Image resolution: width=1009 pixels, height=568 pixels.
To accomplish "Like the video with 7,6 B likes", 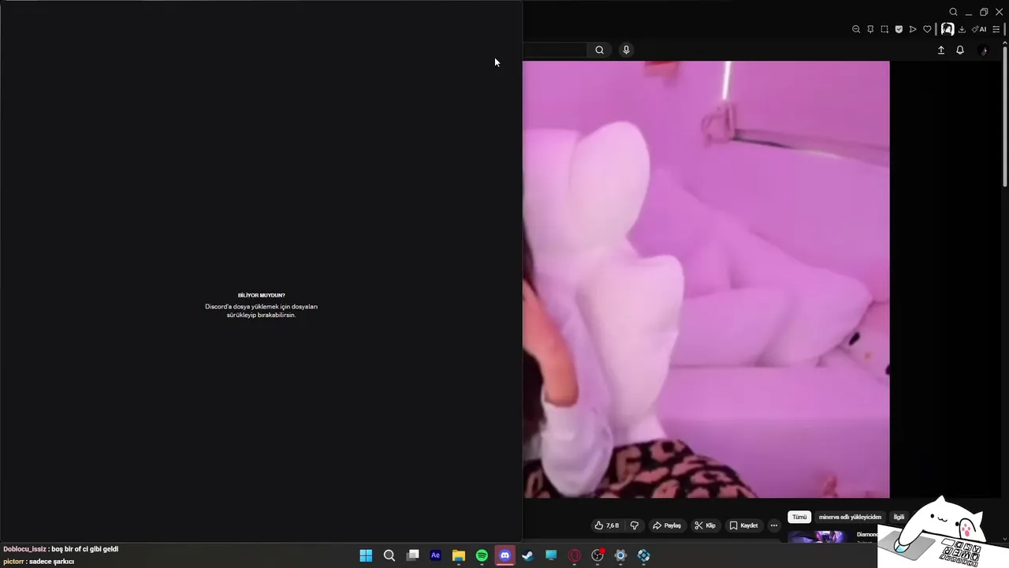I will coord(606,525).
